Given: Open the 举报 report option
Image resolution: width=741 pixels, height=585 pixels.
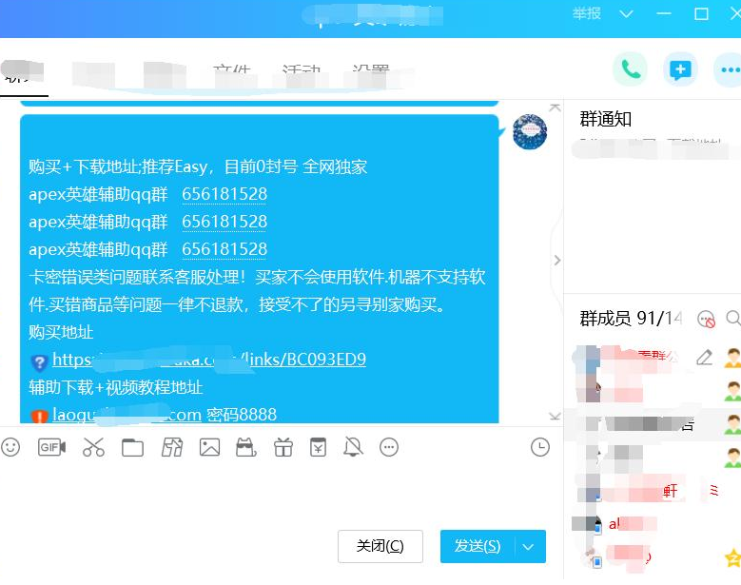Looking at the screenshot, I should (x=587, y=13).
